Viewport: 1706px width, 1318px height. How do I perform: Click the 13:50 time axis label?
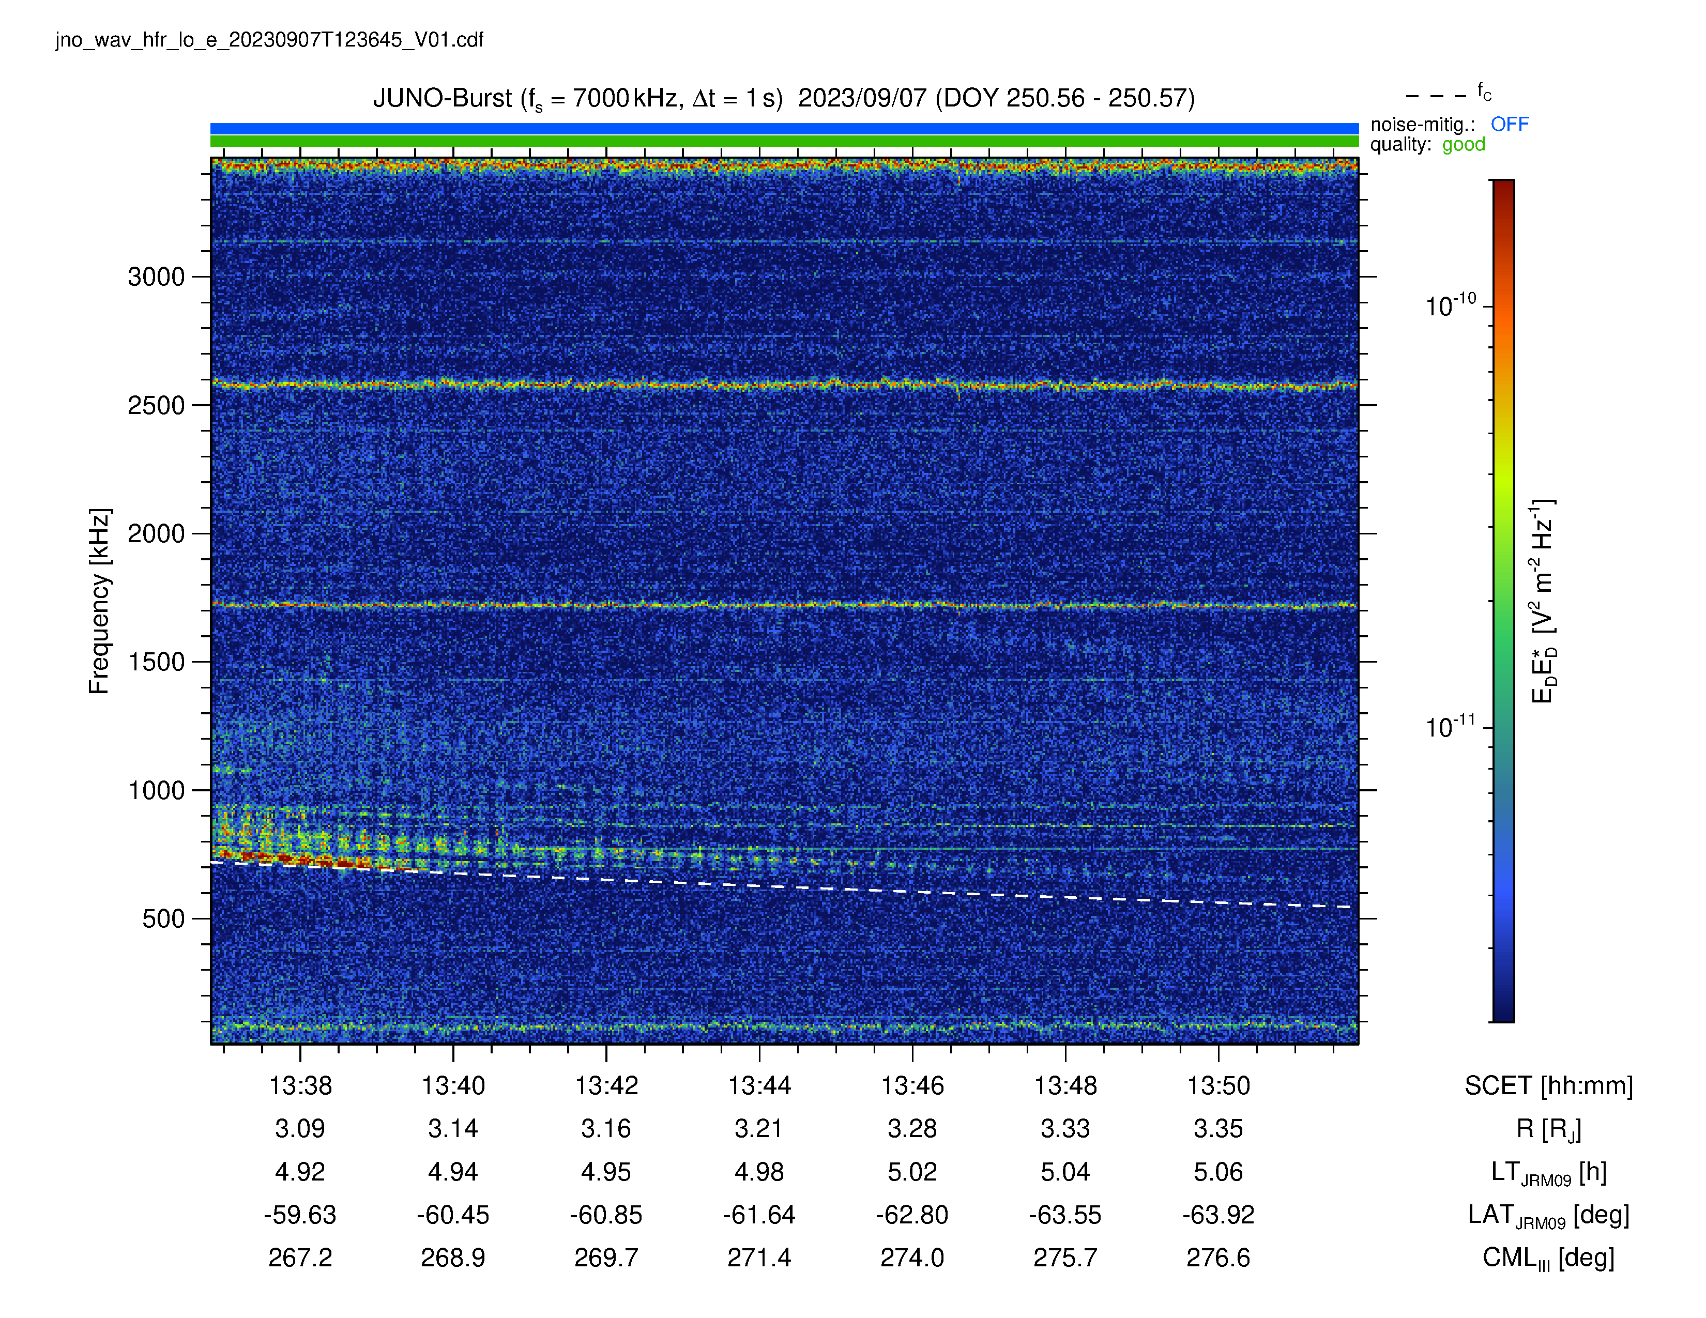point(1218,1085)
